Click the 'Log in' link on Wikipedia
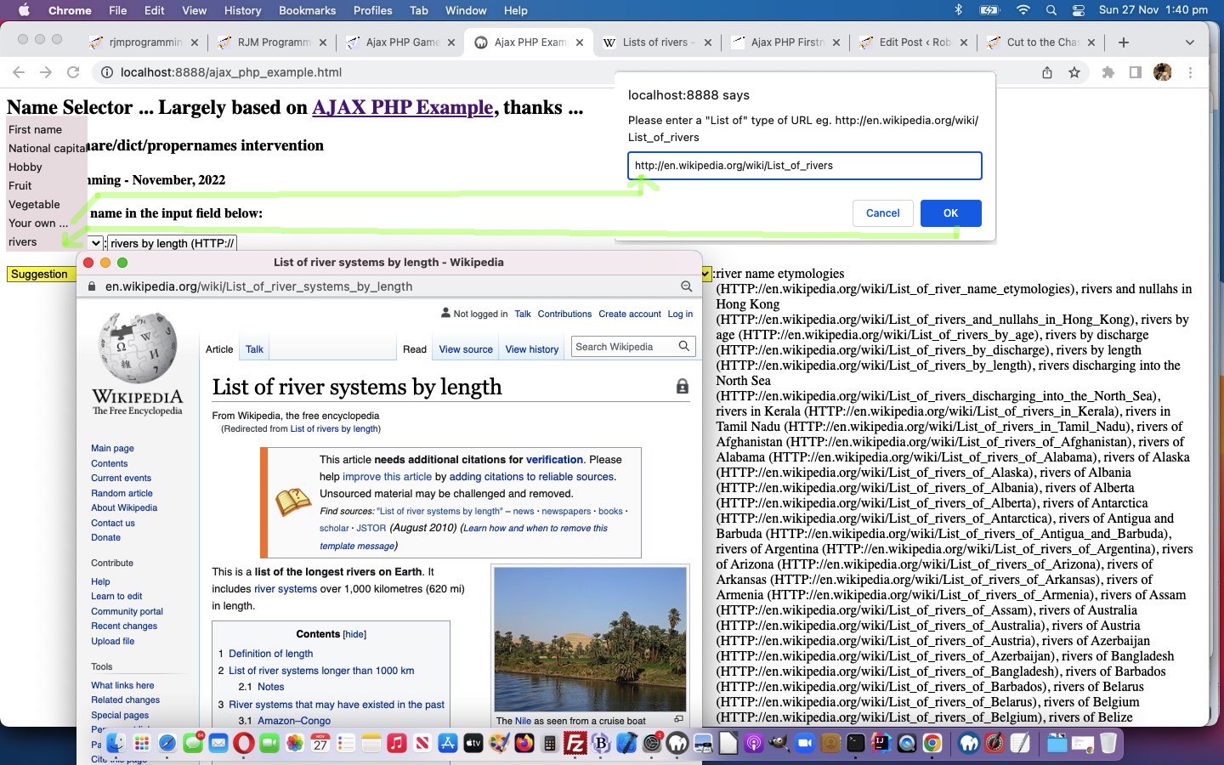1224x765 pixels. [680, 314]
